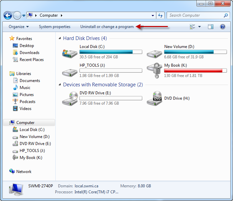Expand the address bar history dropdown
Viewport: 233px width, 201px height.
(x=153, y=15)
